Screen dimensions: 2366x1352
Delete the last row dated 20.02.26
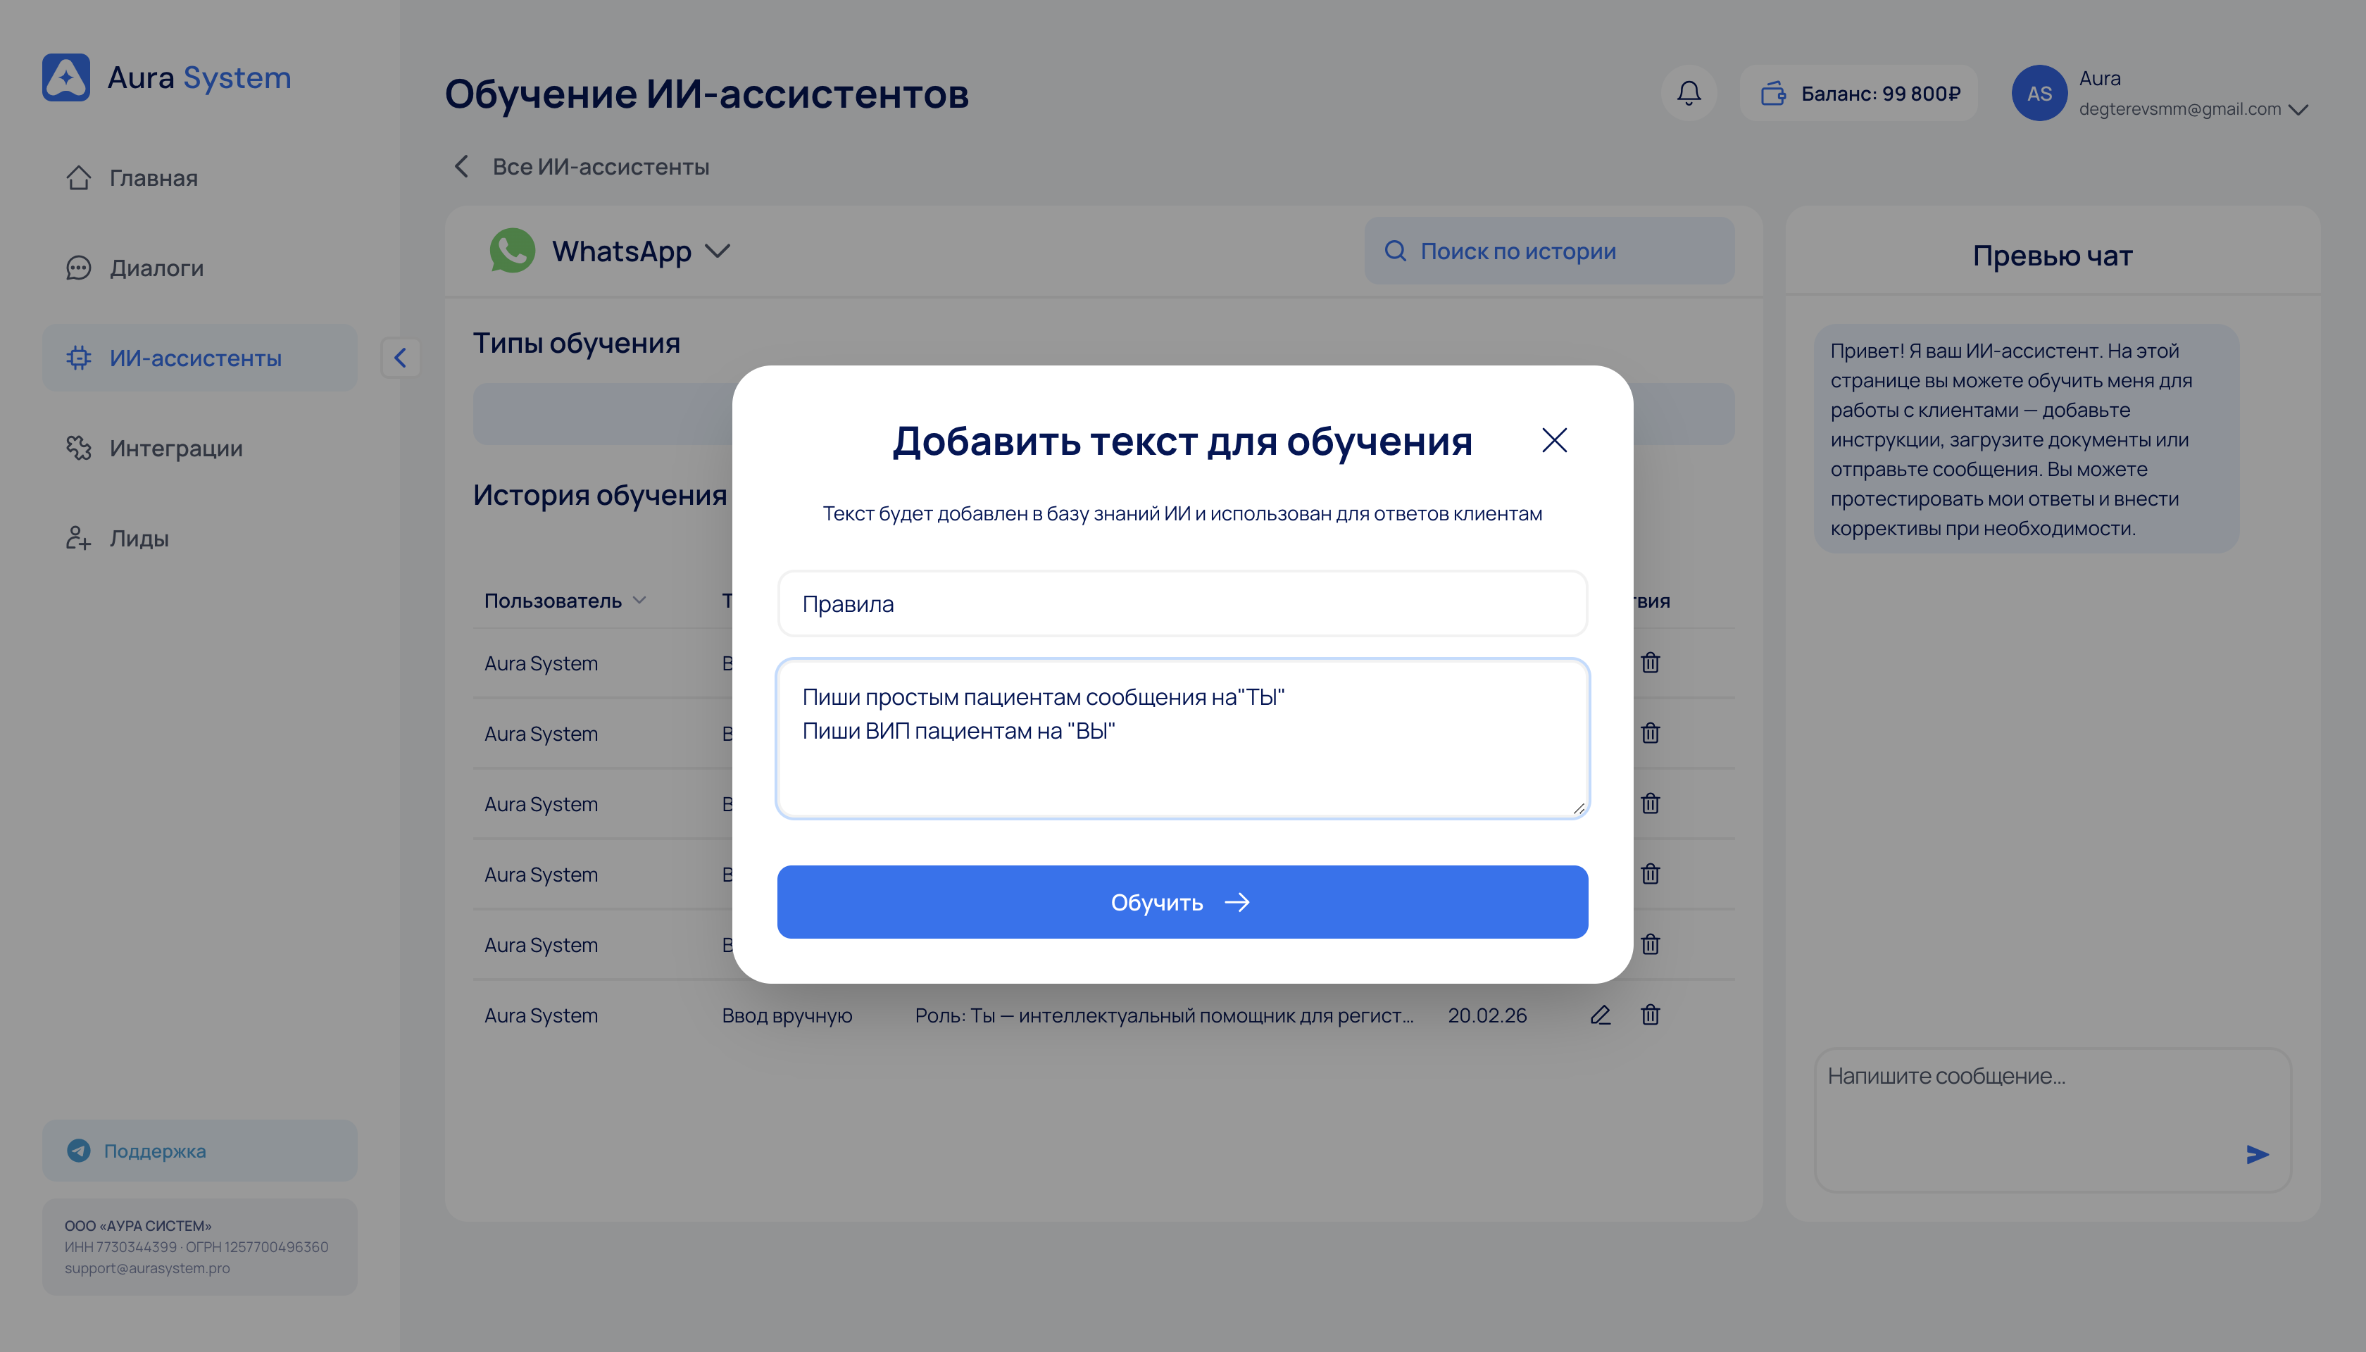[x=1650, y=1015]
